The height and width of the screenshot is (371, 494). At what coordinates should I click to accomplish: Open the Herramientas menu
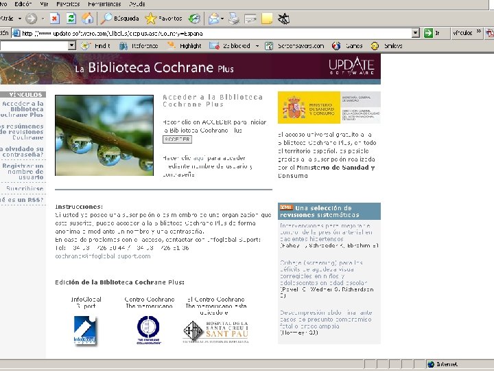104,4
